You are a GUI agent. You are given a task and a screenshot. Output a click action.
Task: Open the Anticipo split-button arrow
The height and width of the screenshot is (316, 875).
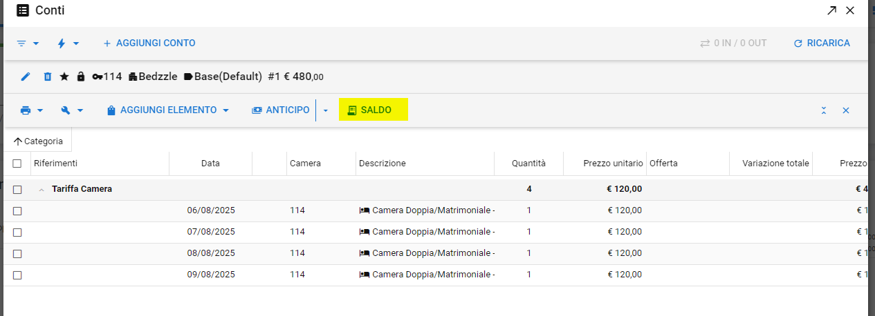pyautogui.click(x=326, y=110)
